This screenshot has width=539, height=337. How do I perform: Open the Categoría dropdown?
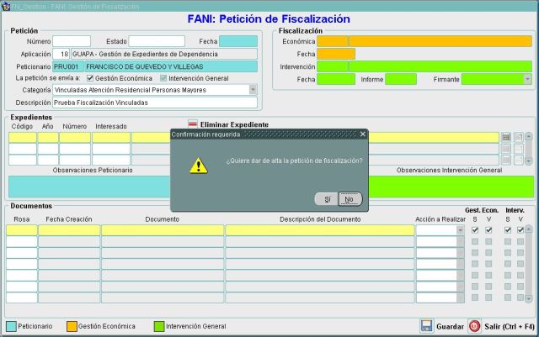click(252, 90)
